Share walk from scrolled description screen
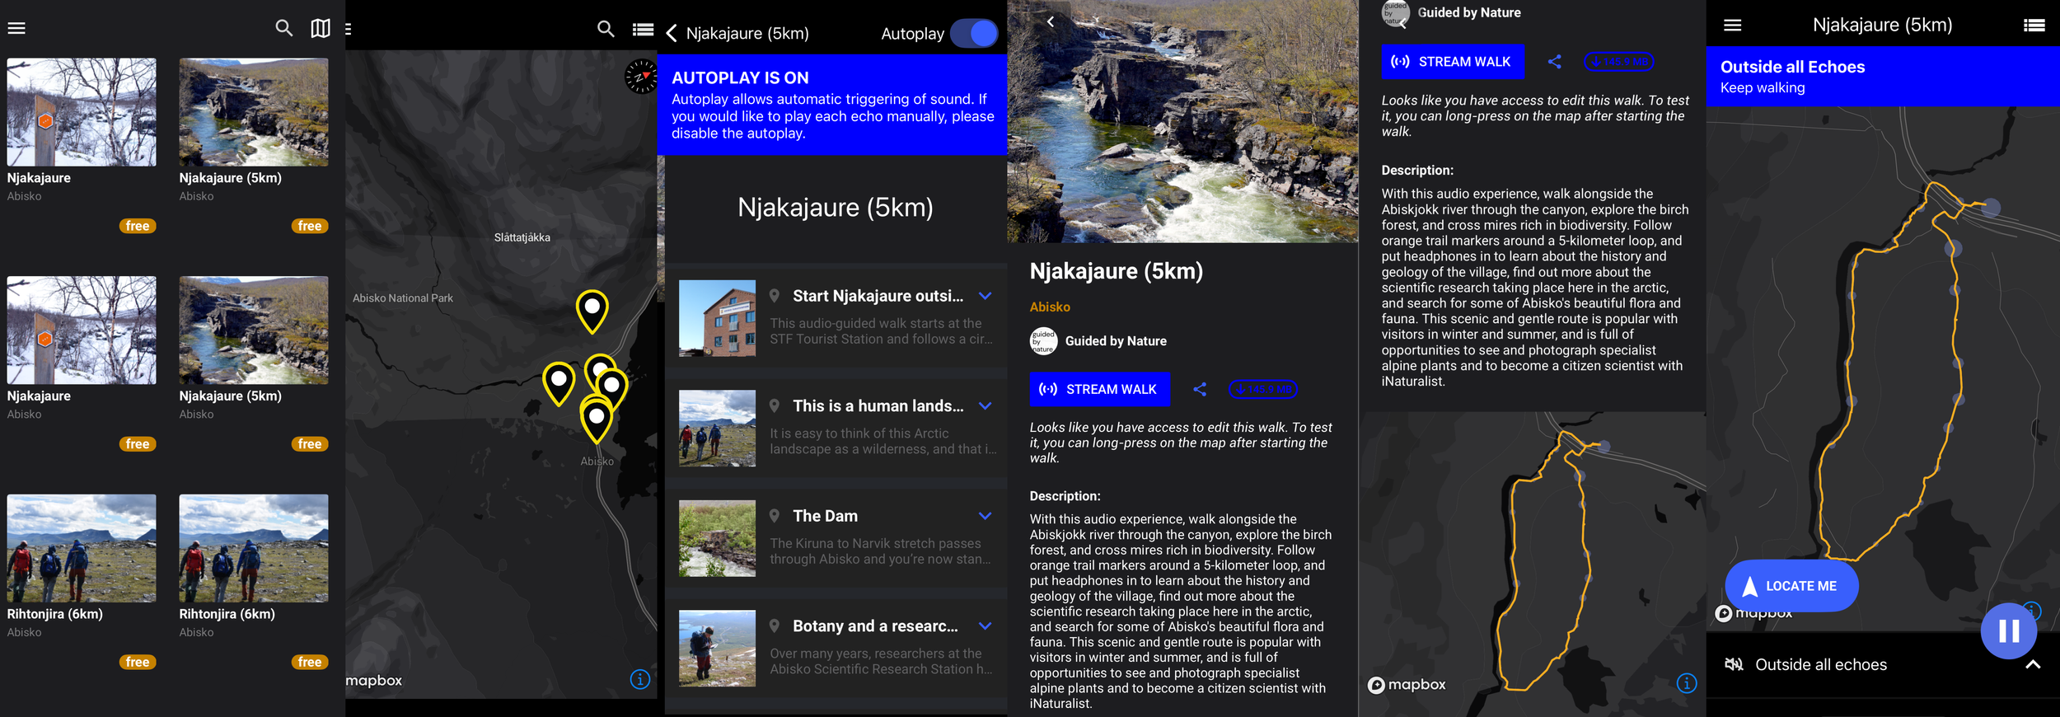The height and width of the screenshot is (717, 2060). tap(1554, 62)
